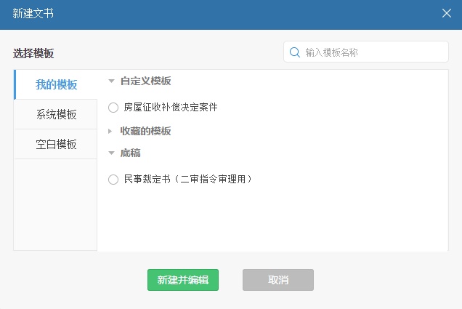Select the 民事裁定书（二审指令审理用）radio button
The height and width of the screenshot is (309, 462).
pos(113,180)
